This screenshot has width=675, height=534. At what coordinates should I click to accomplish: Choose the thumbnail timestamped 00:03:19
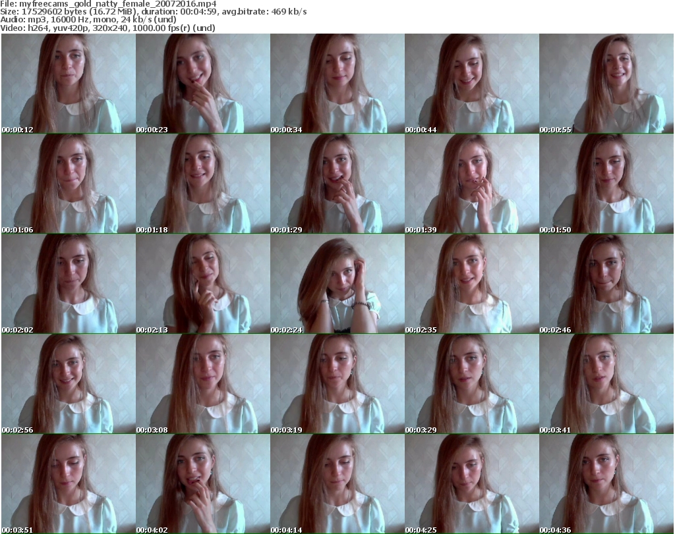pyautogui.click(x=337, y=384)
